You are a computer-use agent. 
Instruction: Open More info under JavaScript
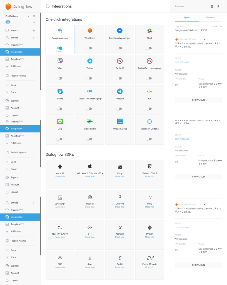click(x=60, y=207)
